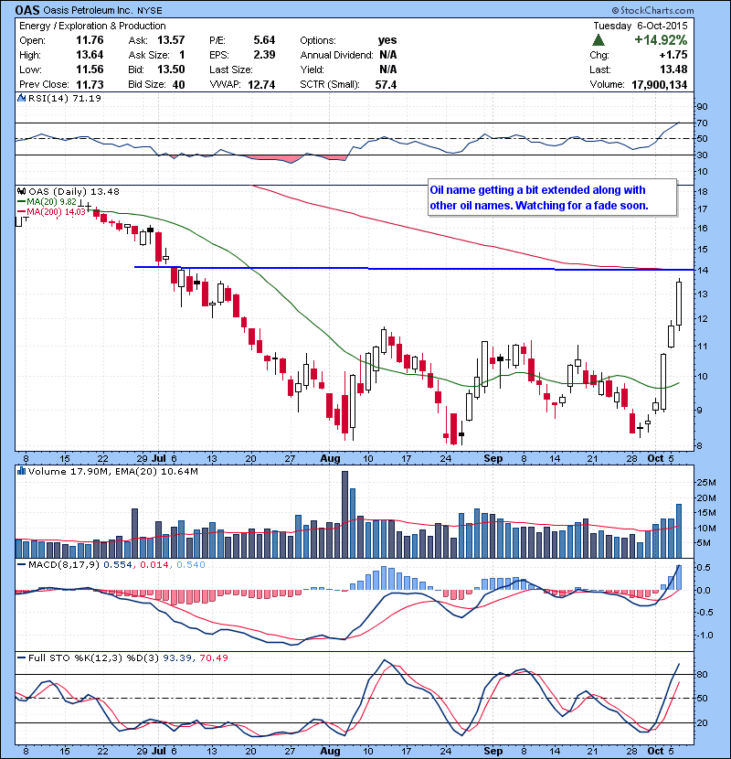This screenshot has width=731, height=759.
Task: Select the Open value 11.76
Action: pyautogui.click(x=90, y=40)
